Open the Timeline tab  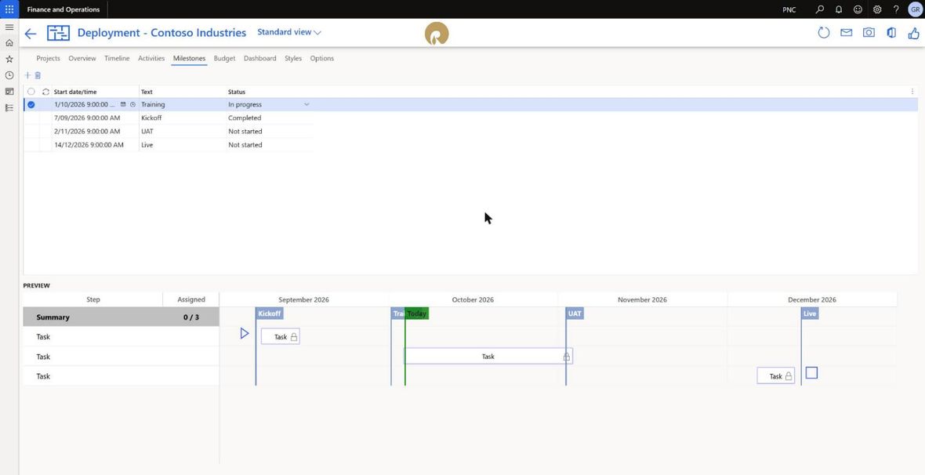pos(117,59)
